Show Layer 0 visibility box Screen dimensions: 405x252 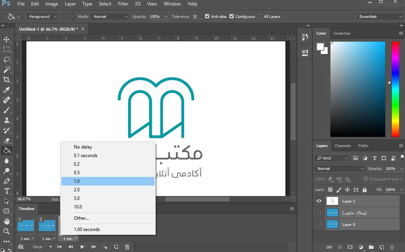(319, 224)
